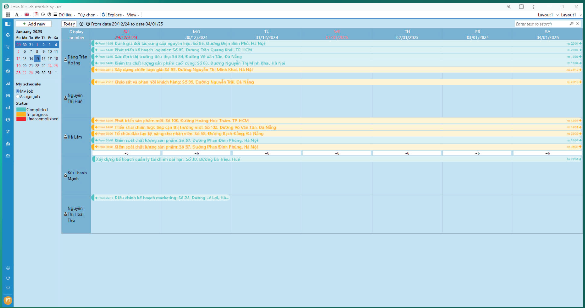
Task: Open the shopping cart module in sidebar
Action: 8,47
